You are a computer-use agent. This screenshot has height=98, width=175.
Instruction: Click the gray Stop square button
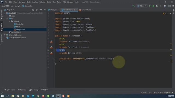(x=161, y=6)
